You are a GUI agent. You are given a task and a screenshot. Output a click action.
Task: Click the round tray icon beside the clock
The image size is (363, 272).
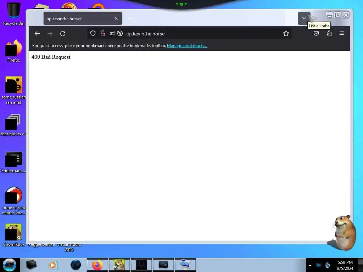click(x=327, y=265)
